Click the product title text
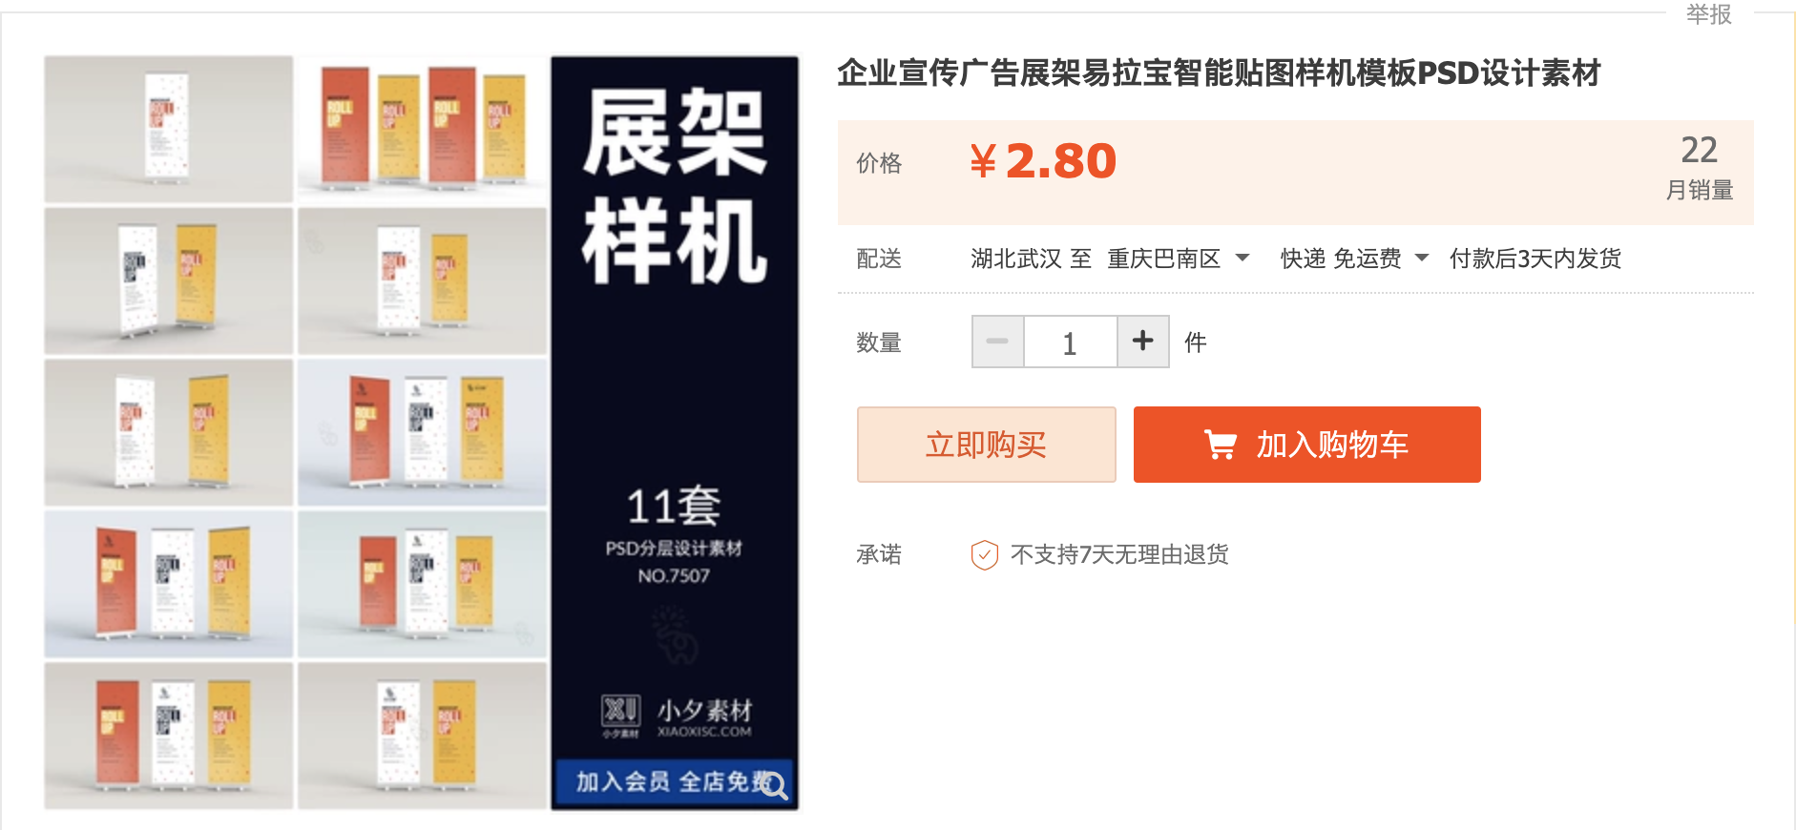This screenshot has width=1796, height=830. 1219,73
